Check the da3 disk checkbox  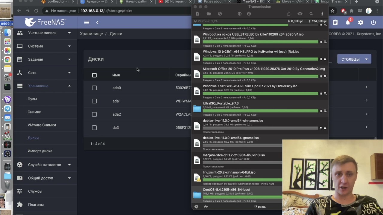click(x=94, y=128)
